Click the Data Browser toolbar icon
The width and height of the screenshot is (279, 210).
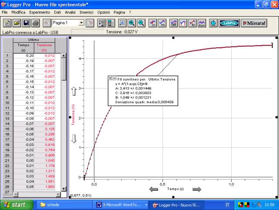click(101, 23)
